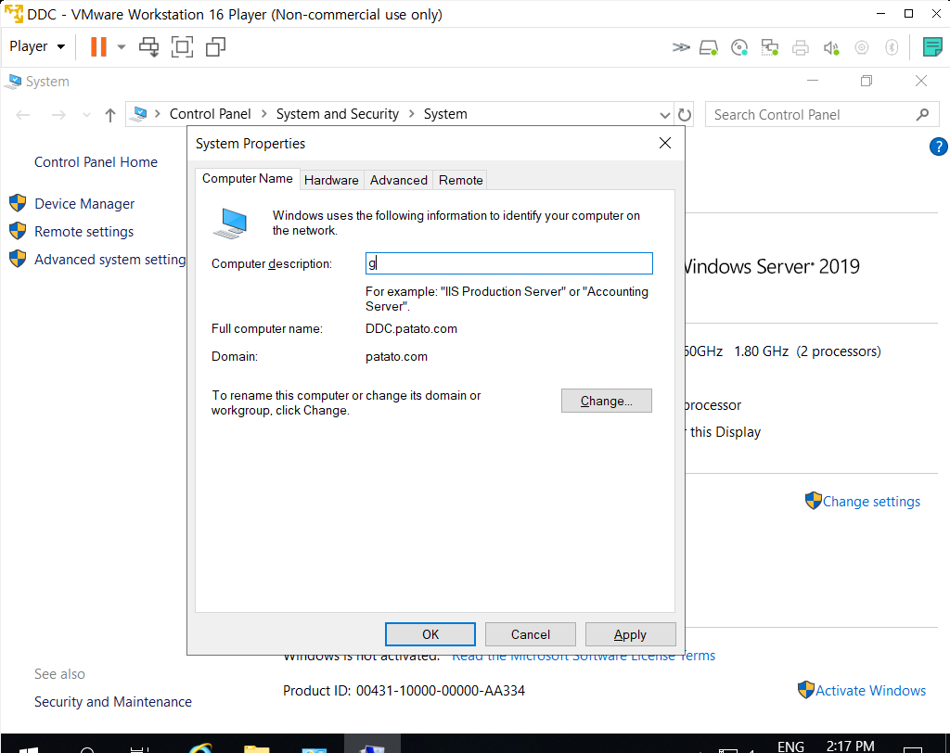Expand the chevron after Control Panel breadcrumb
Viewport: 950px width, 753px height.
(264, 114)
